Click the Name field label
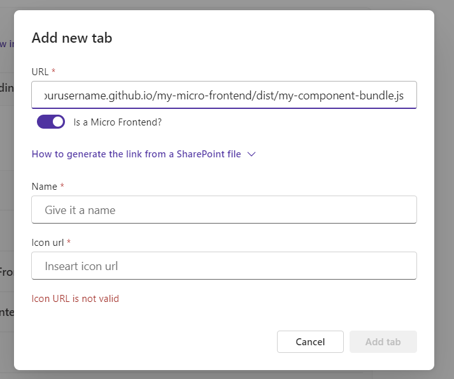 [x=45, y=186]
